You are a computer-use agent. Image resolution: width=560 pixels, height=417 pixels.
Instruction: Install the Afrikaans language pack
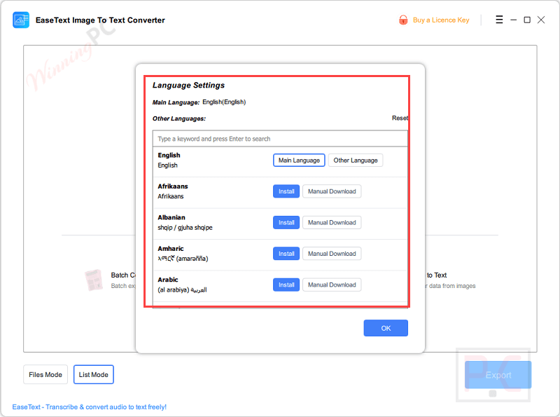[286, 191]
